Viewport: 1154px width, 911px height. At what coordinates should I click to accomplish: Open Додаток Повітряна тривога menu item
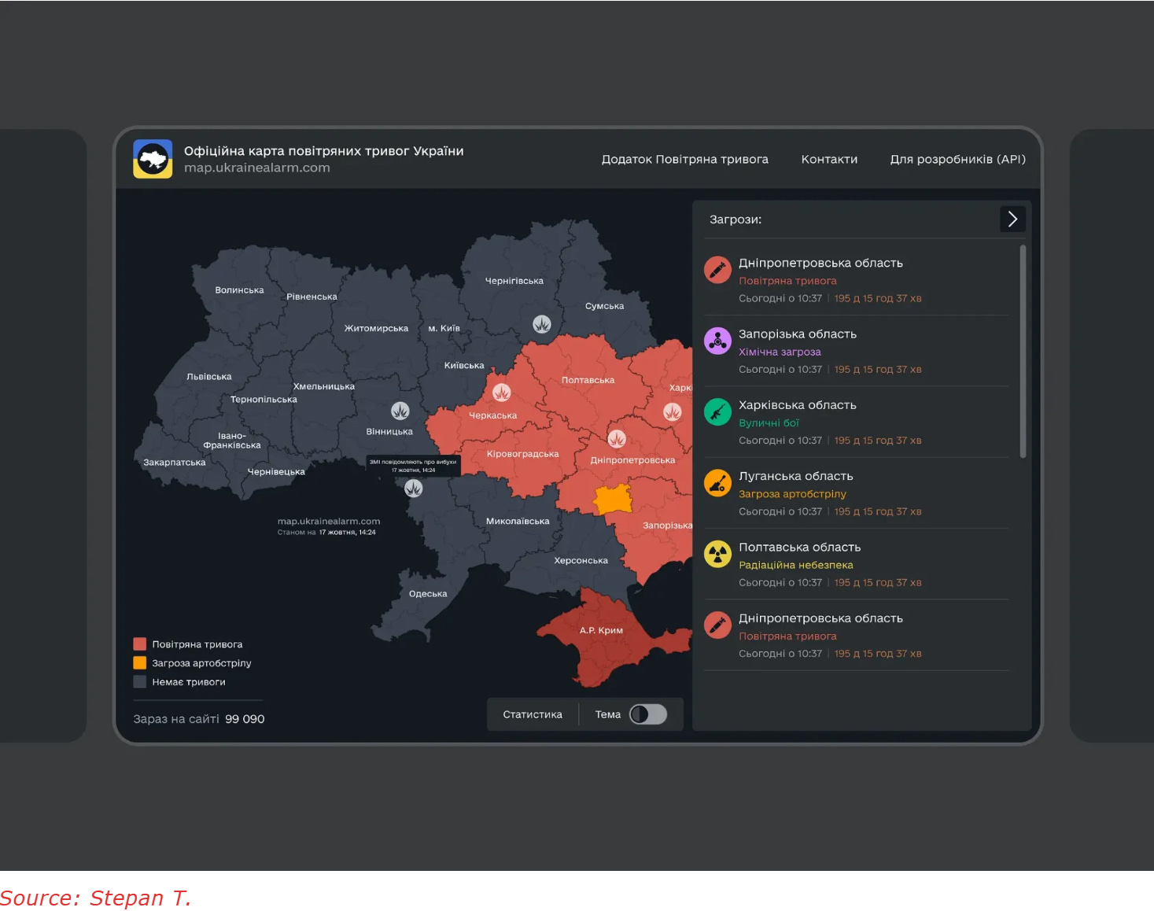[685, 159]
